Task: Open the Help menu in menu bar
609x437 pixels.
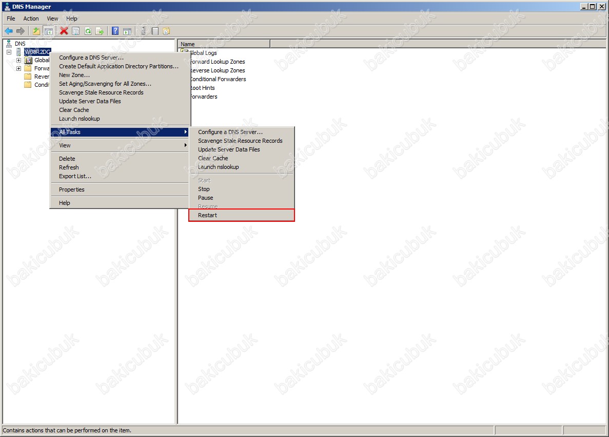Action: (x=71, y=18)
